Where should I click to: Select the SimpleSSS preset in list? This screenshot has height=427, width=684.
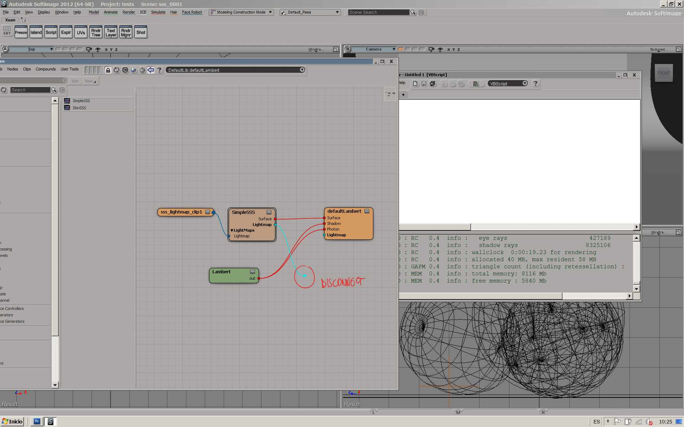[81, 101]
